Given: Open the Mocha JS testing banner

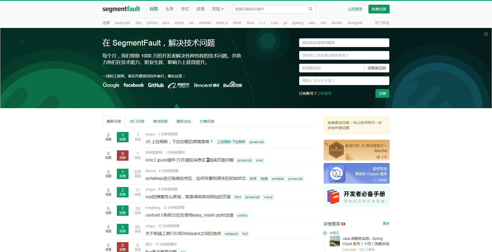Looking at the screenshot, I should 357,150.
